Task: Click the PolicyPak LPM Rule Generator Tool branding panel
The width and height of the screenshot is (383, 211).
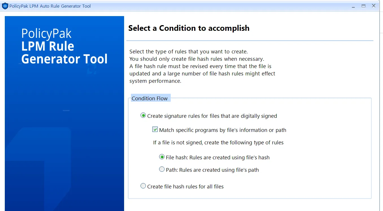Action: 64,45
